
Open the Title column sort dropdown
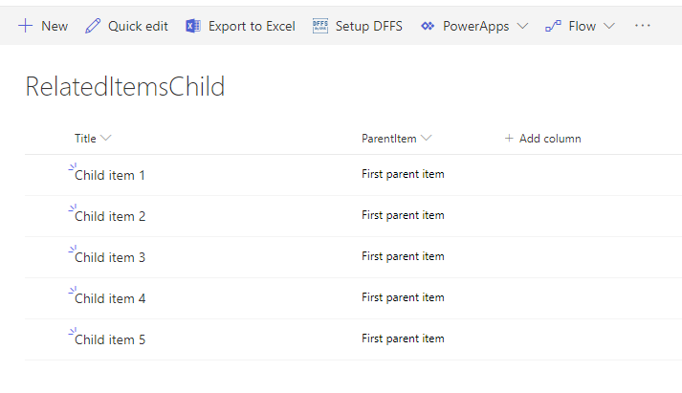click(106, 139)
